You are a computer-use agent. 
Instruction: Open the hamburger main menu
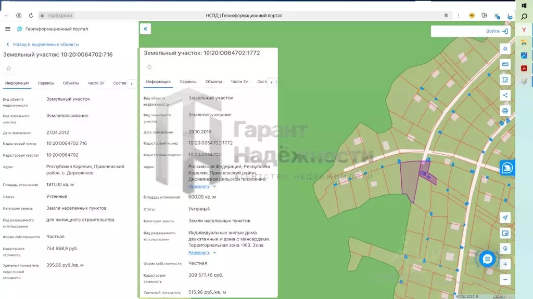click(7, 29)
